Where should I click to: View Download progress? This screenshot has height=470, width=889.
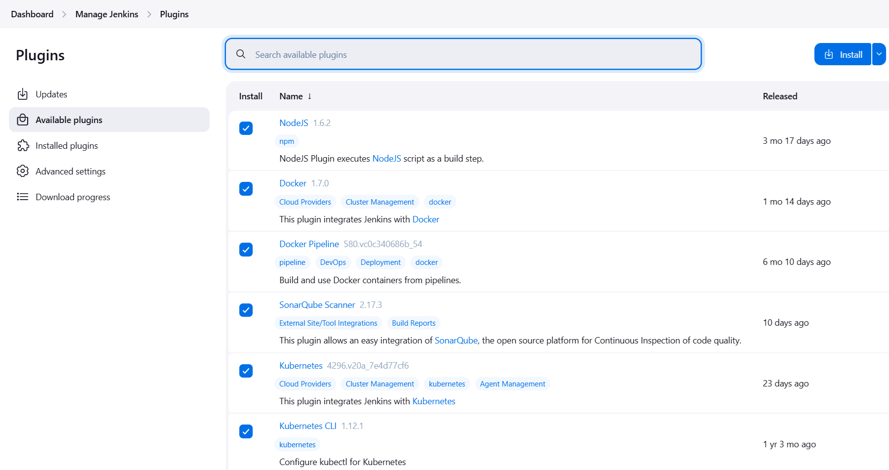109,197
